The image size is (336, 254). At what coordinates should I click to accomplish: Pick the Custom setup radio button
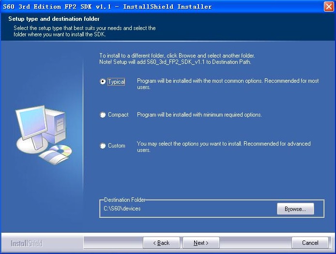click(x=103, y=146)
